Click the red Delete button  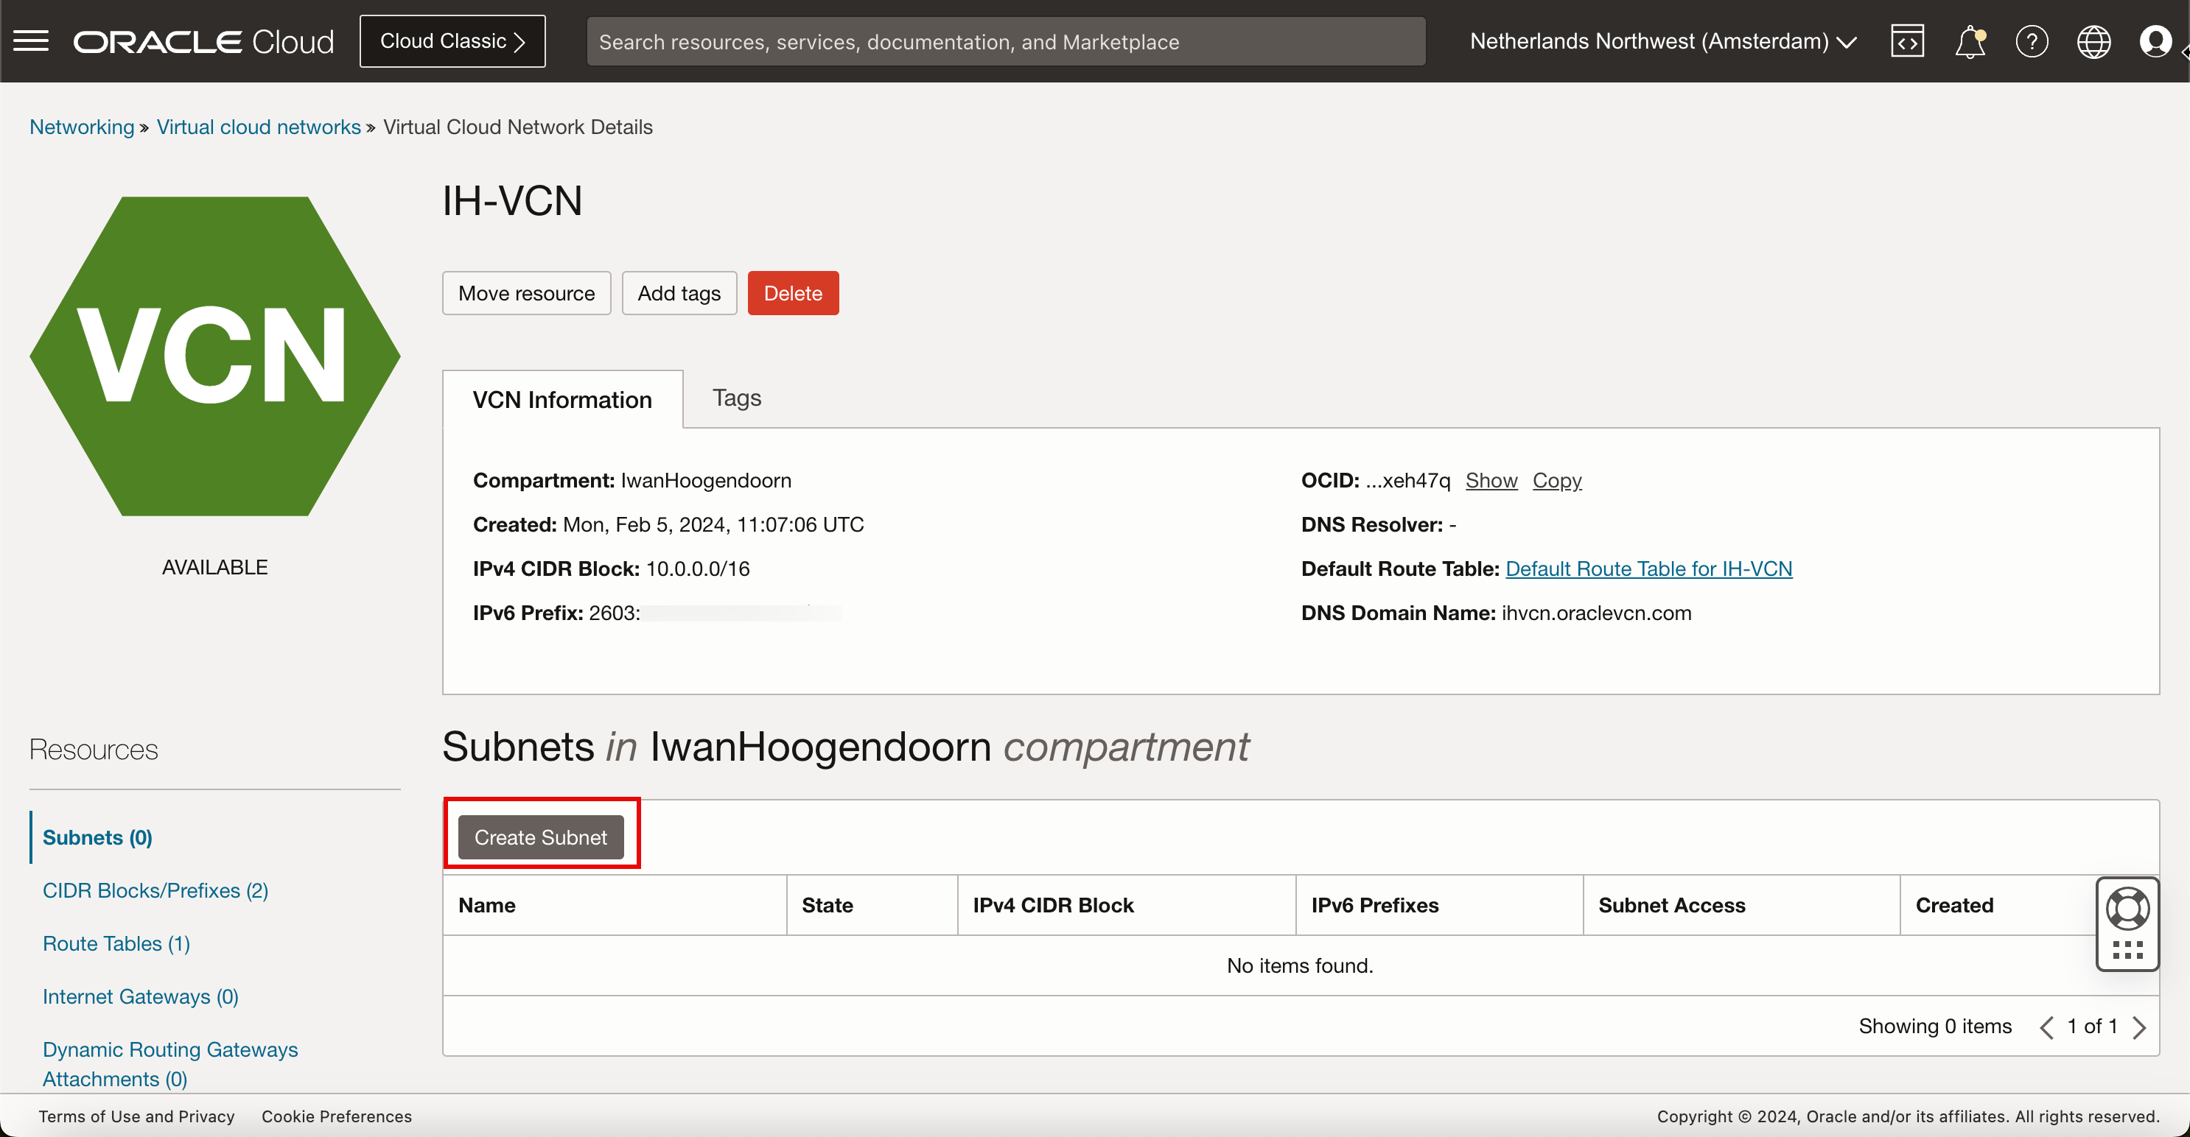[x=792, y=293]
